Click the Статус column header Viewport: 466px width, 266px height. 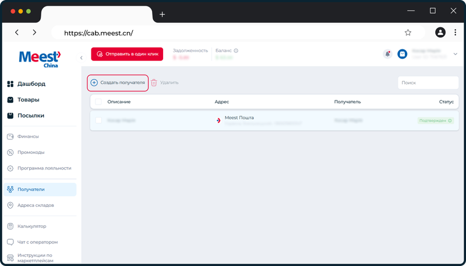click(446, 102)
